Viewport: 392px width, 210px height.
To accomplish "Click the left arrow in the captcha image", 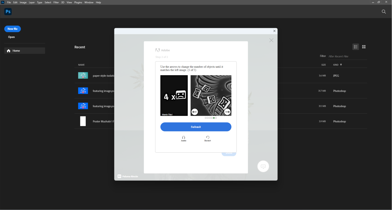I will click(195, 112).
